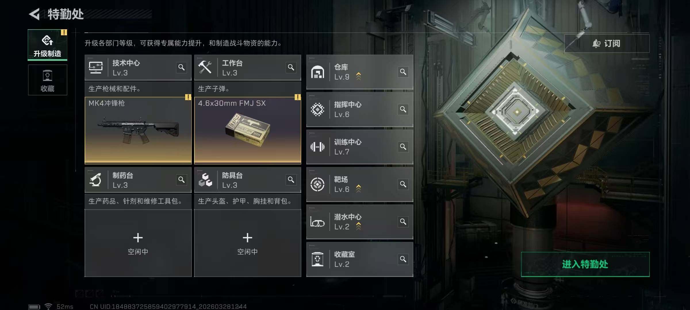Click the upgrade arrow beside 靶场 Lv.6
This screenshot has height=310, width=690.
[359, 189]
